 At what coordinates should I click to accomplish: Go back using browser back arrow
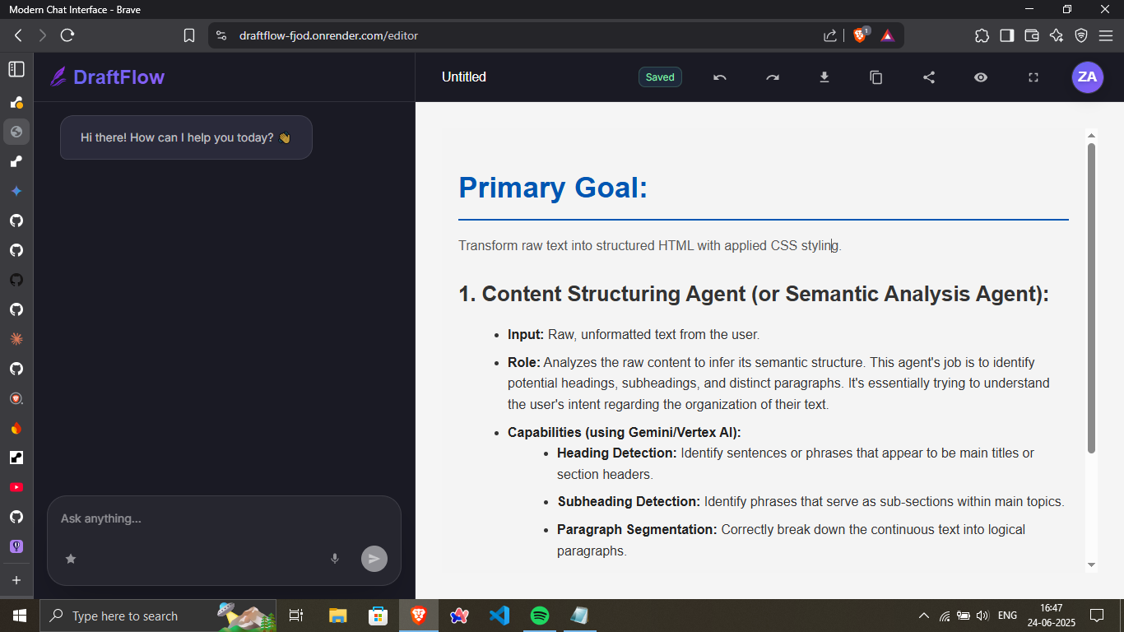(18, 35)
